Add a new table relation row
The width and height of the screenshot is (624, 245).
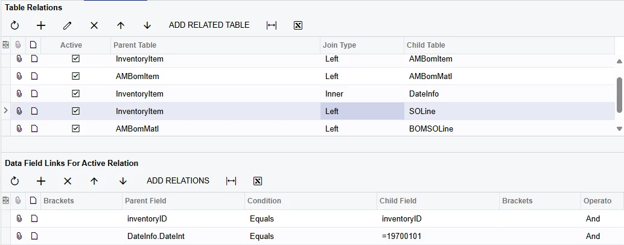41,25
